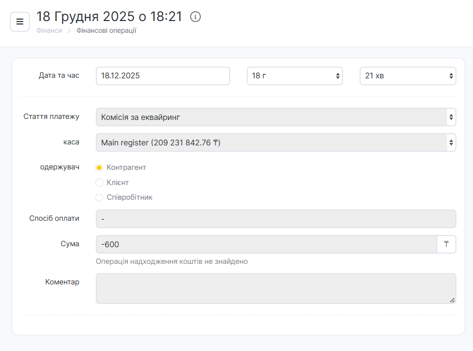Open the hour dropdown showing 18 г
Viewport: 473px width, 351px height.
[x=295, y=76]
